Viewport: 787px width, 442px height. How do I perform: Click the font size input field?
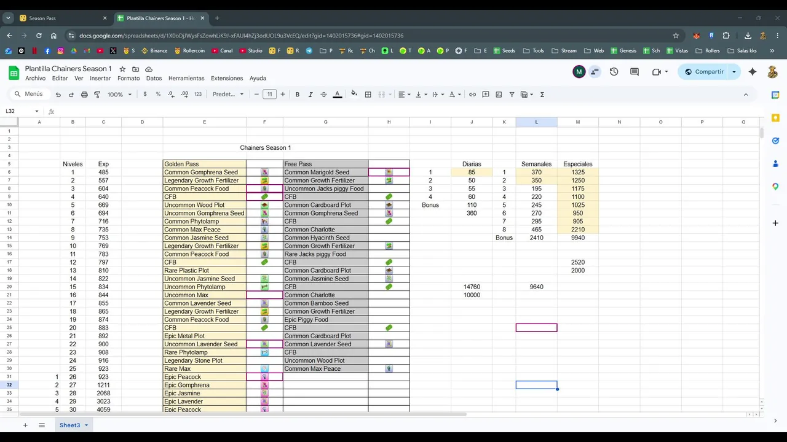(269, 95)
